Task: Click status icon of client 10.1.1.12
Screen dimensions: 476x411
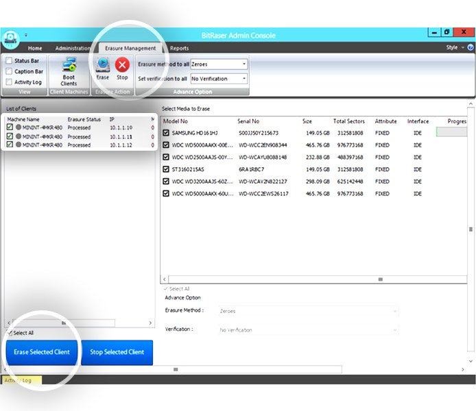Action: pos(19,145)
